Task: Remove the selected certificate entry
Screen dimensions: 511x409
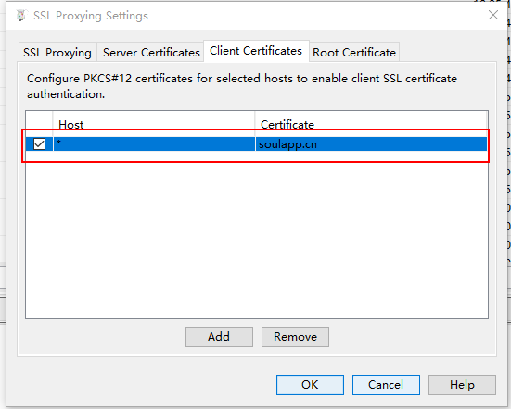Action: (x=295, y=337)
